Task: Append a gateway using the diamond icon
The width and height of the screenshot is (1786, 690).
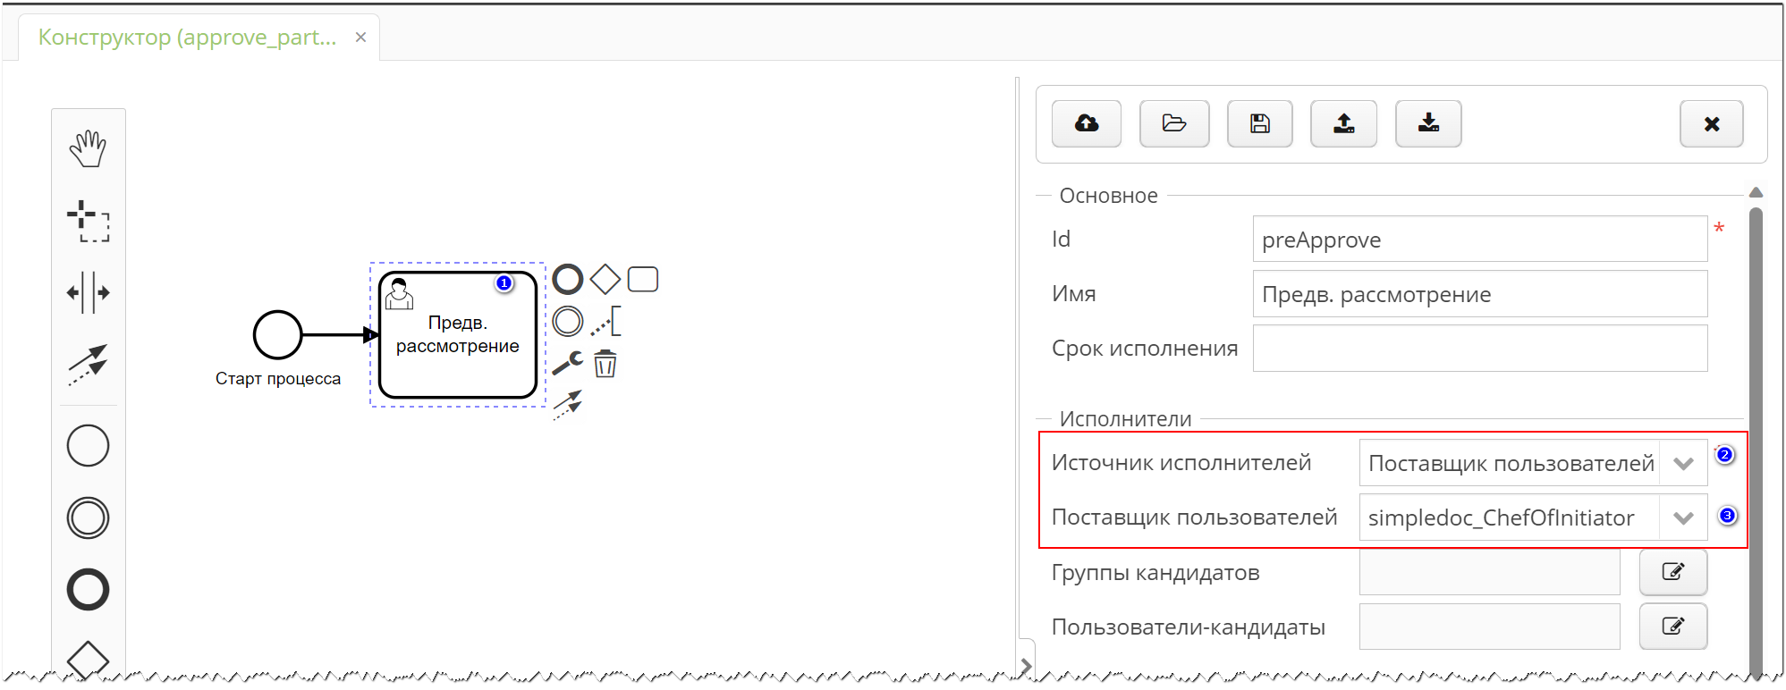Action: [605, 279]
